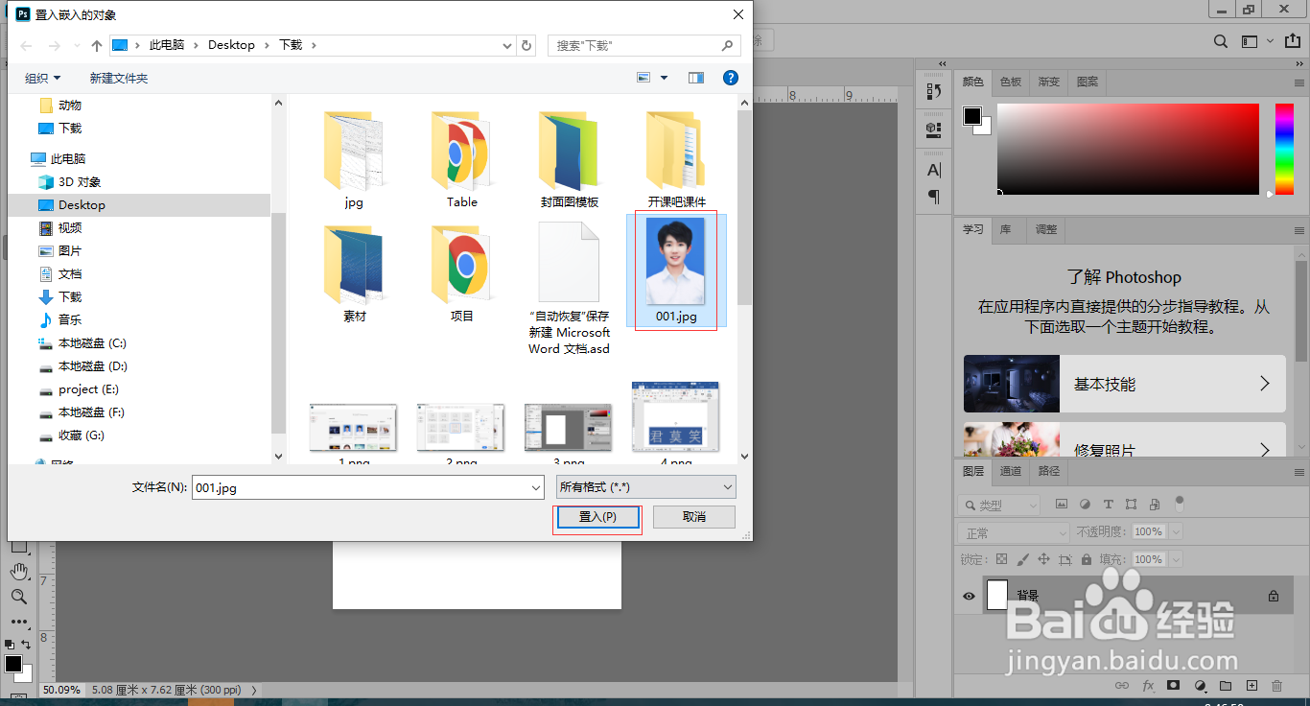Open the Character panel icon
1310x706 pixels.
click(x=934, y=170)
